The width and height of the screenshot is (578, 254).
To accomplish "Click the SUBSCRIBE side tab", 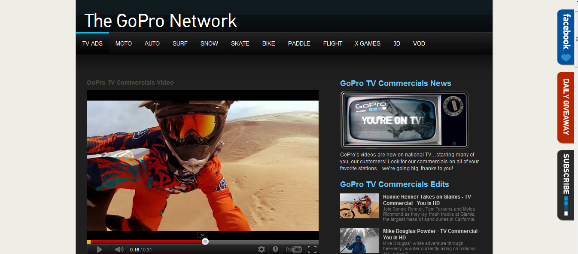I will pyautogui.click(x=566, y=185).
